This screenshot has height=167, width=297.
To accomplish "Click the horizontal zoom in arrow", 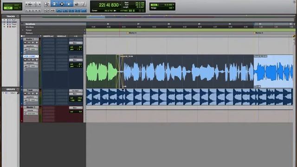I will point(40,4).
